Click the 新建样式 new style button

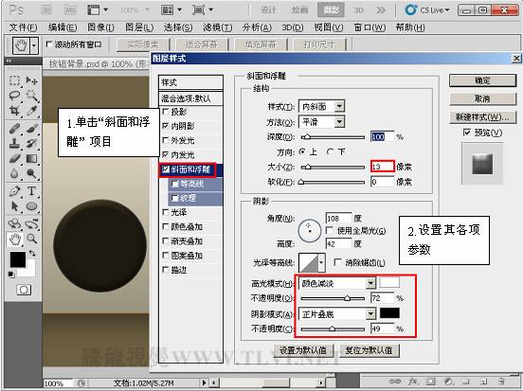pyautogui.click(x=482, y=117)
